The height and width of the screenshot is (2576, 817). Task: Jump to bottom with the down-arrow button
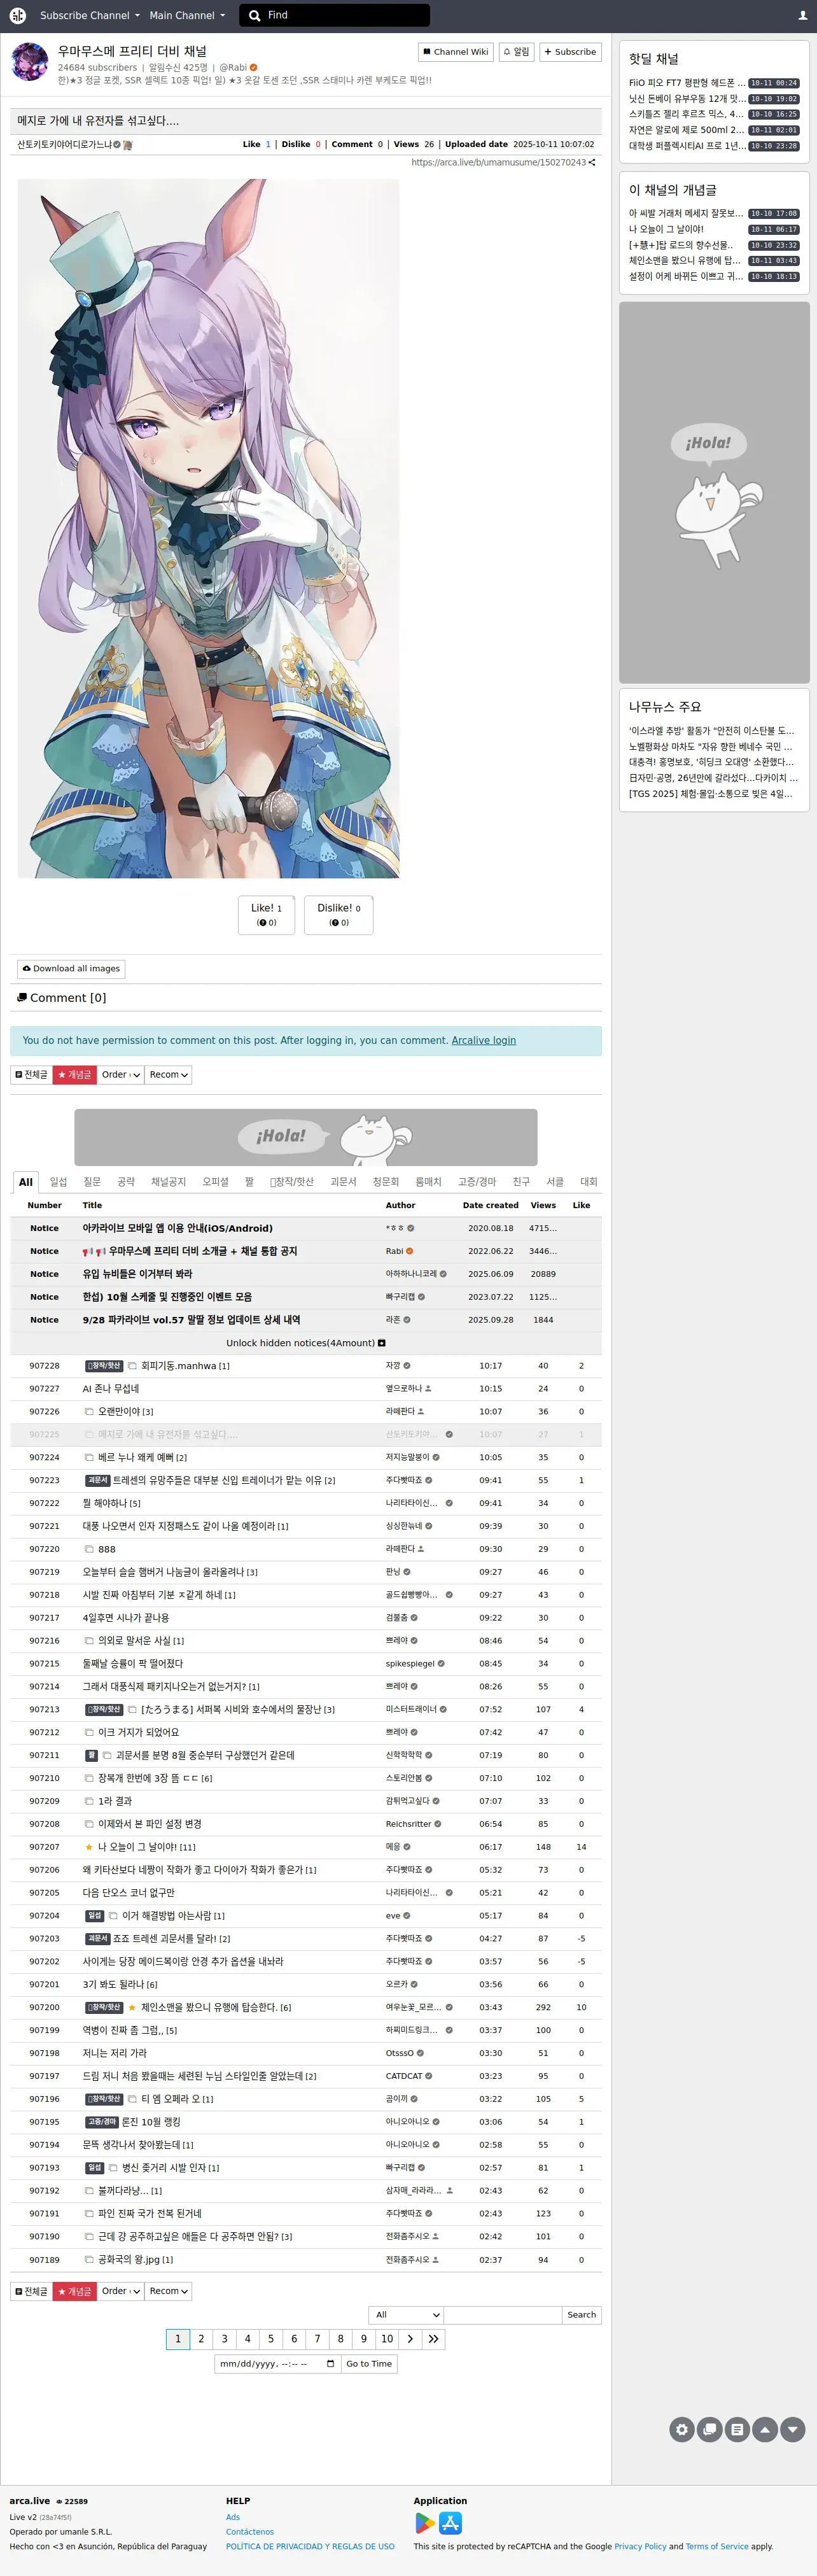point(793,2429)
